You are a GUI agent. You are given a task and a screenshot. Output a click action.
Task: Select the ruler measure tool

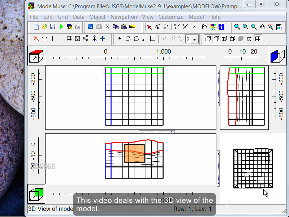132,27
